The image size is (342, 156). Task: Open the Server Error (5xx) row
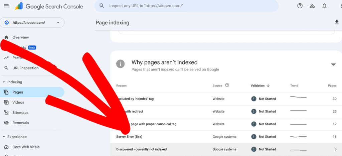130,137
